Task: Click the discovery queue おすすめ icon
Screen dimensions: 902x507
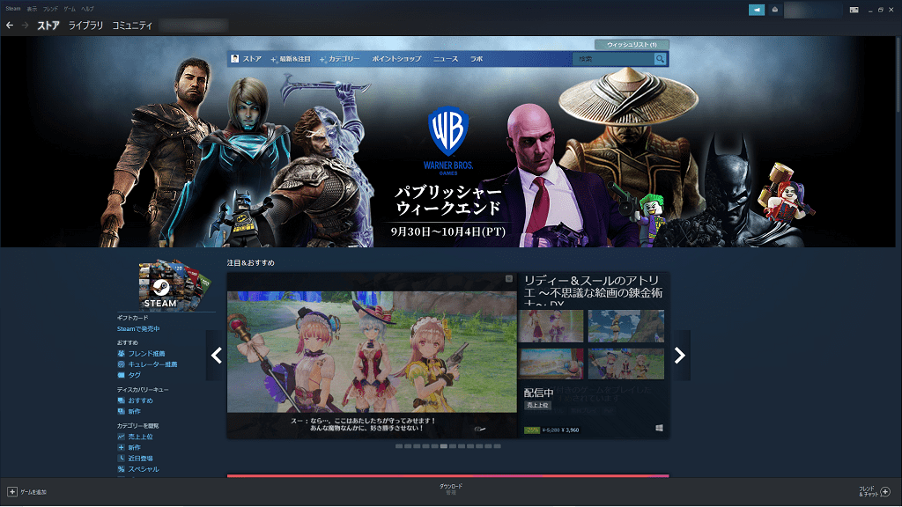Action: tap(121, 400)
